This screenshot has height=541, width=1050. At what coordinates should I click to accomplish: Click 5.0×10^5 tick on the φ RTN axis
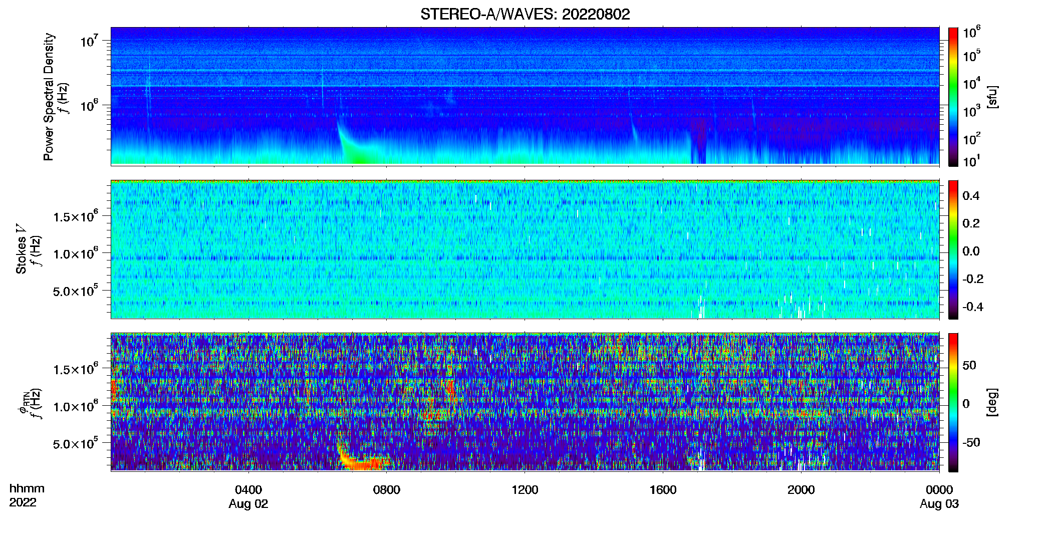pos(75,443)
